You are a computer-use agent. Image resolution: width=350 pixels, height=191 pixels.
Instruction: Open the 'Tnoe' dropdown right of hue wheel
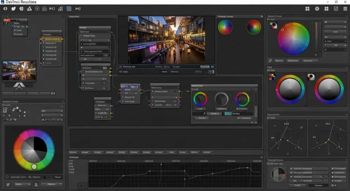(335, 41)
